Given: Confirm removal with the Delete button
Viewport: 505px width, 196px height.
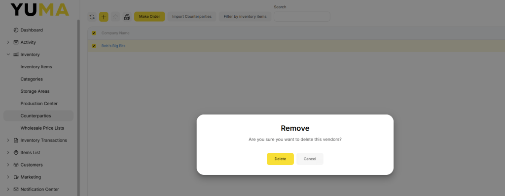Looking at the screenshot, I should pos(280,159).
